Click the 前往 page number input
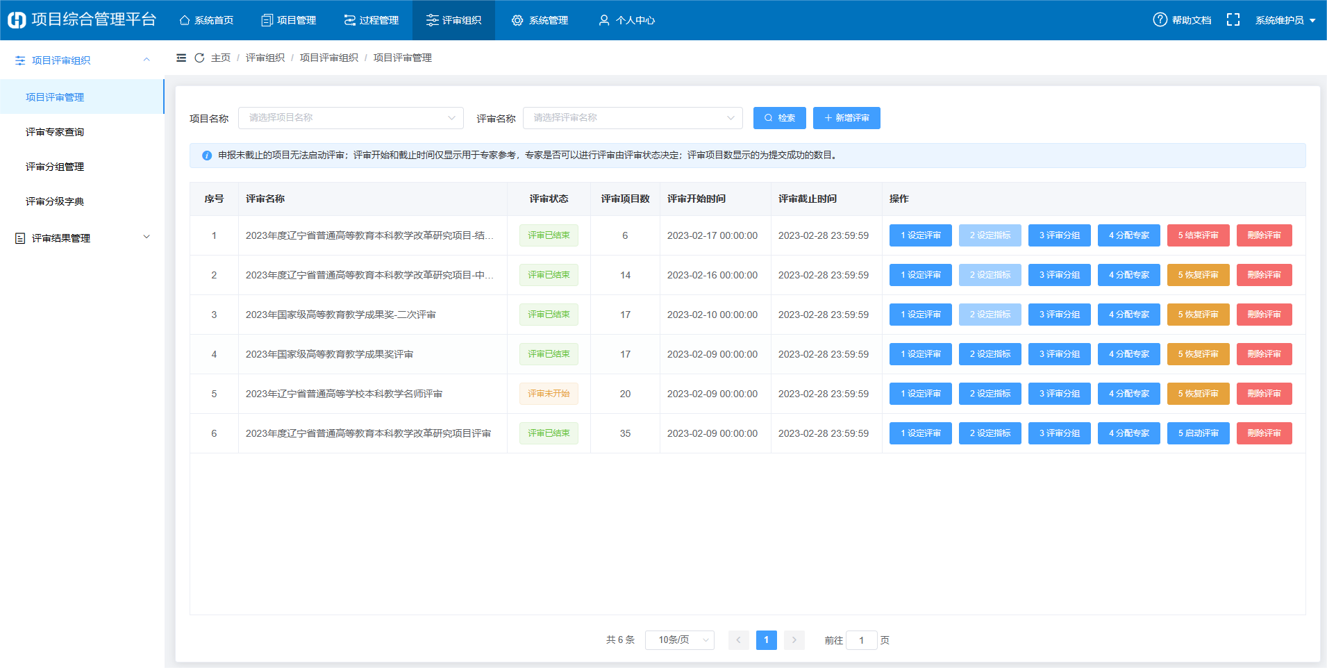The image size is (1327, 668). coord(861,640)
